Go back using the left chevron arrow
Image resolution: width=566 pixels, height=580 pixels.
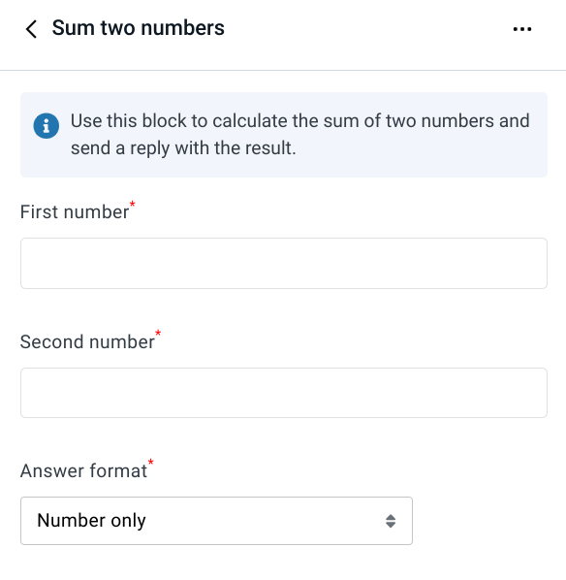tap(31, 29)
